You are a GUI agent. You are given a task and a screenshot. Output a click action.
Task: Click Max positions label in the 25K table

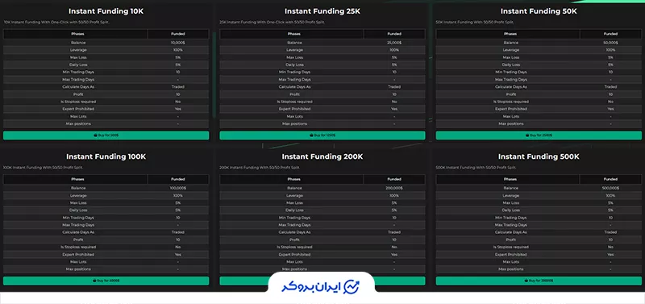294,124
